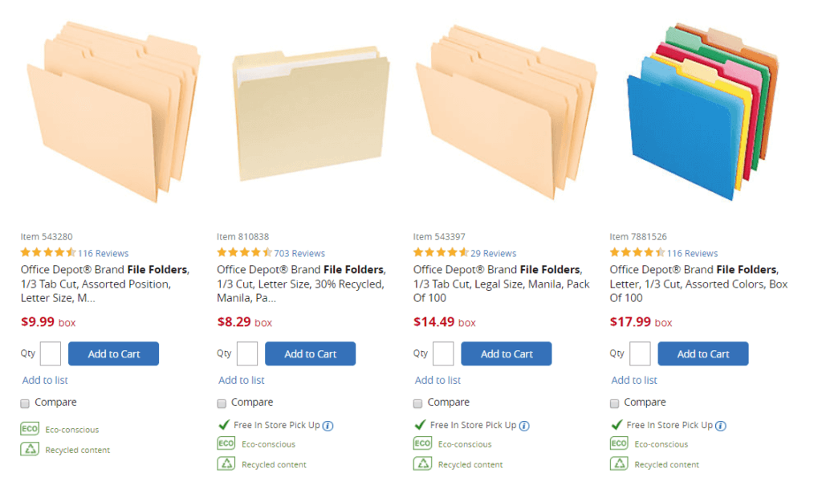Click the Recycled content icon under item 543280
Viewport: 822px width, 490px height.
click(x=30, y=449)
